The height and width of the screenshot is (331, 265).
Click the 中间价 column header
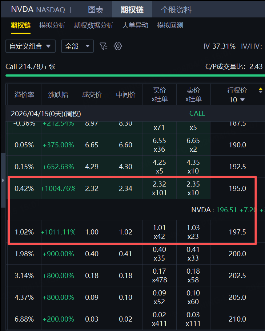[126, 95]
